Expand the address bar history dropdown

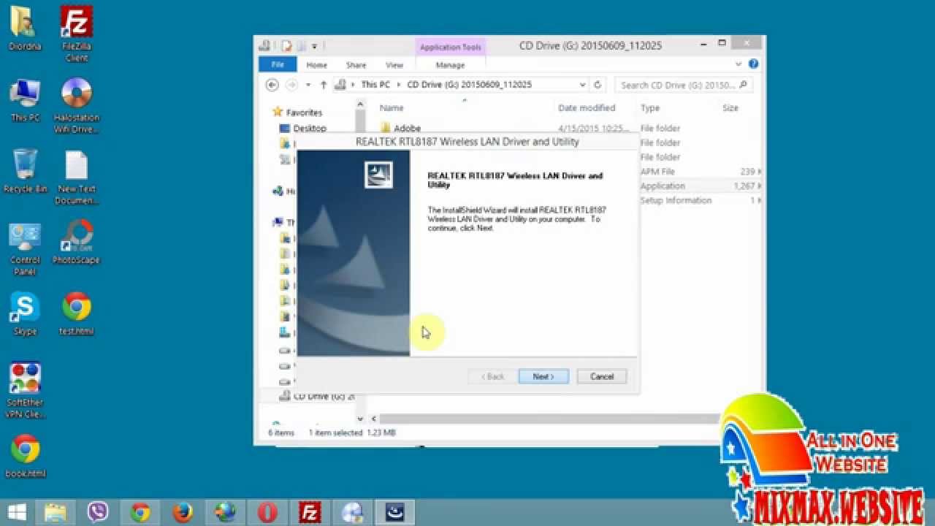point(582,85)
